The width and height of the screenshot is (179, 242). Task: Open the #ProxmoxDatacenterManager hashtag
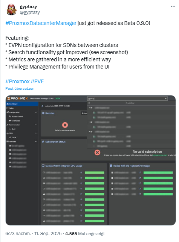click(41, 23)
